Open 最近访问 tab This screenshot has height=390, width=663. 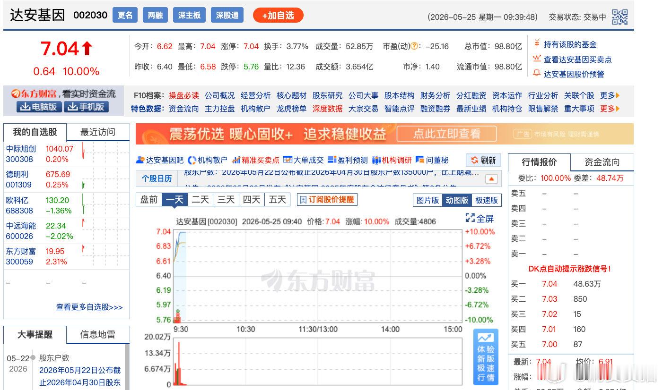98,132
